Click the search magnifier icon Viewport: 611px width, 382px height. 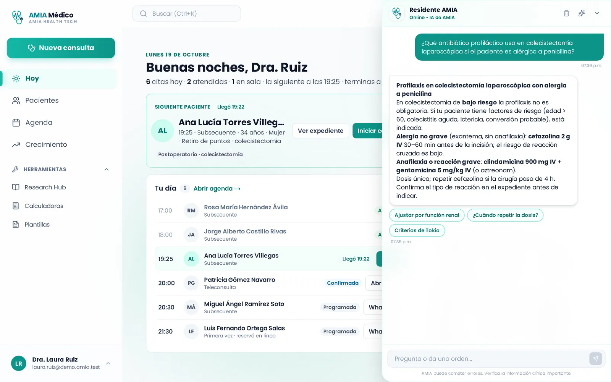tap(144, 14)
